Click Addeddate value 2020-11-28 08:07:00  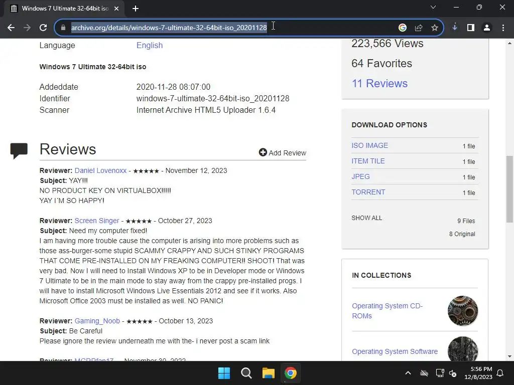point(173,87)
